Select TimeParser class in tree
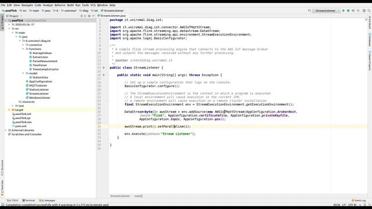Image resolution: width=372 pixels, height=209 pixels. click(40, 65)
